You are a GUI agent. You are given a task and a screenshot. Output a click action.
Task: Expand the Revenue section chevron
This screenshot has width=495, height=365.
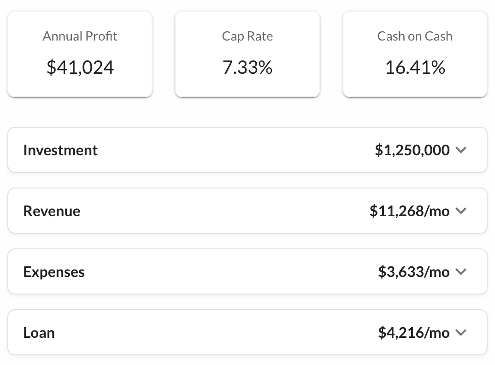461,211
